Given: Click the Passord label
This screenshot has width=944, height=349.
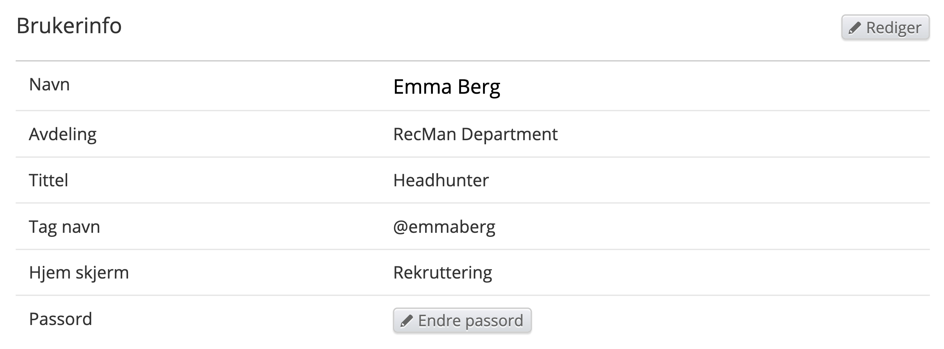Looking at the screenshot, I should [61, 319].
